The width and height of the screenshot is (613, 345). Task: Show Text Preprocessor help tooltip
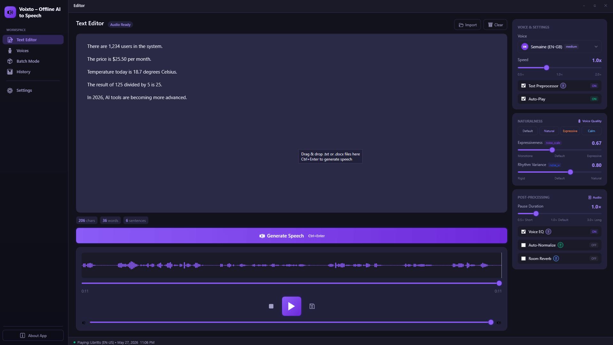[x=563, y=86]
